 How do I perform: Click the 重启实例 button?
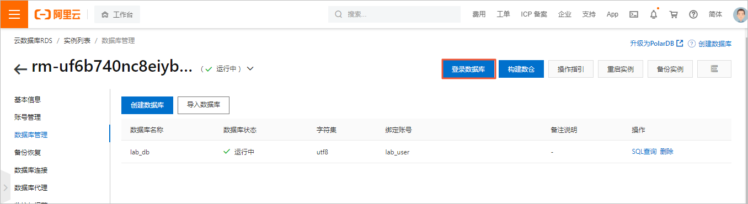click(x=621, y=69)
